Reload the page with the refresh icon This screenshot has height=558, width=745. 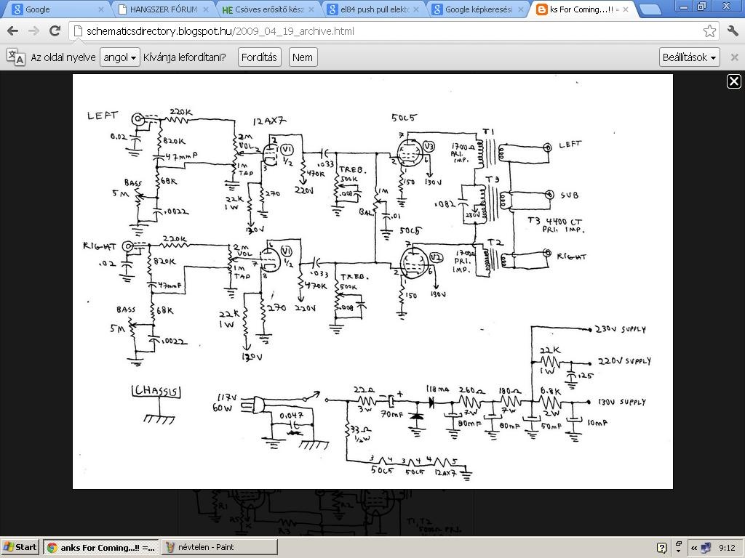[x=55, y=31]
